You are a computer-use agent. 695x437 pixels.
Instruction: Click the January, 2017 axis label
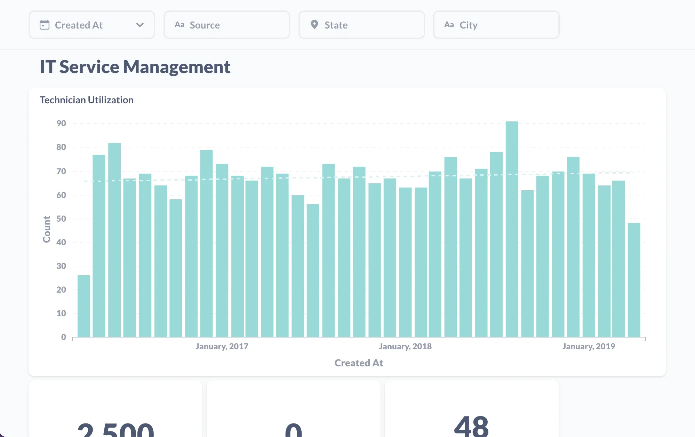pyautogui.click(x=222, y=347)
